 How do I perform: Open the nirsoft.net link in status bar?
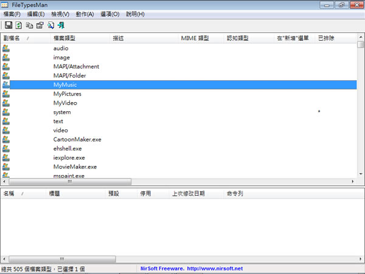click(215, 269)
